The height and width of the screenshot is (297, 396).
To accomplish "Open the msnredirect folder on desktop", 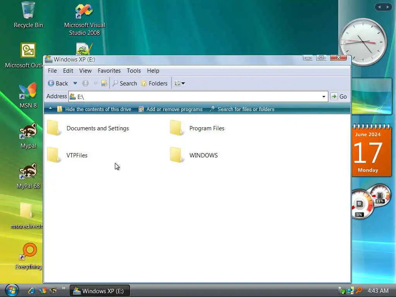I will pyautogui.click(x=27, y=215).
